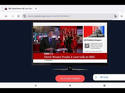Stop page loading with the X button
This screenshot has width=125, height=93.
18,16
